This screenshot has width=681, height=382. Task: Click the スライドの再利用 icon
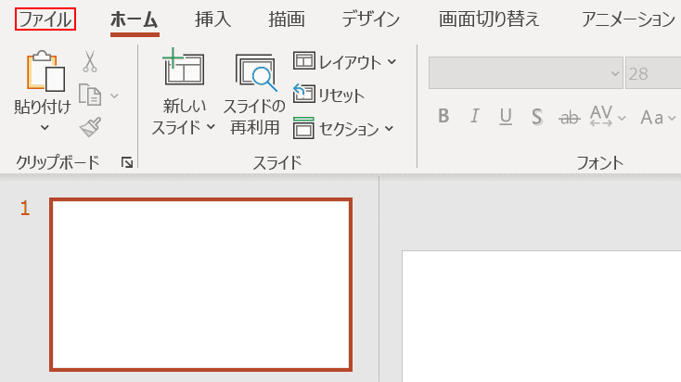[256, 72]
